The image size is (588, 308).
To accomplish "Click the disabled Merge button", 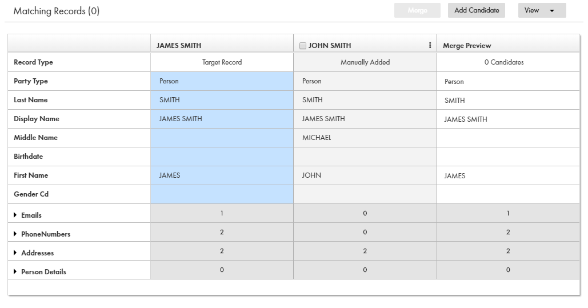I will click(417, 10).
